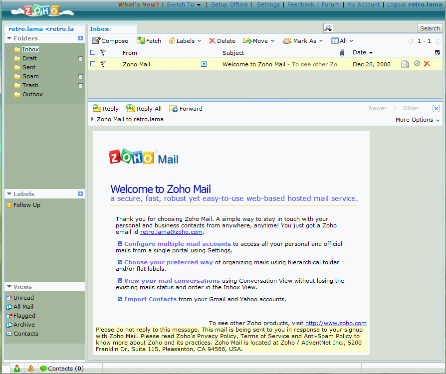
Task: Click retro.lama@zoho.com email link
Action: pos(171,232)
